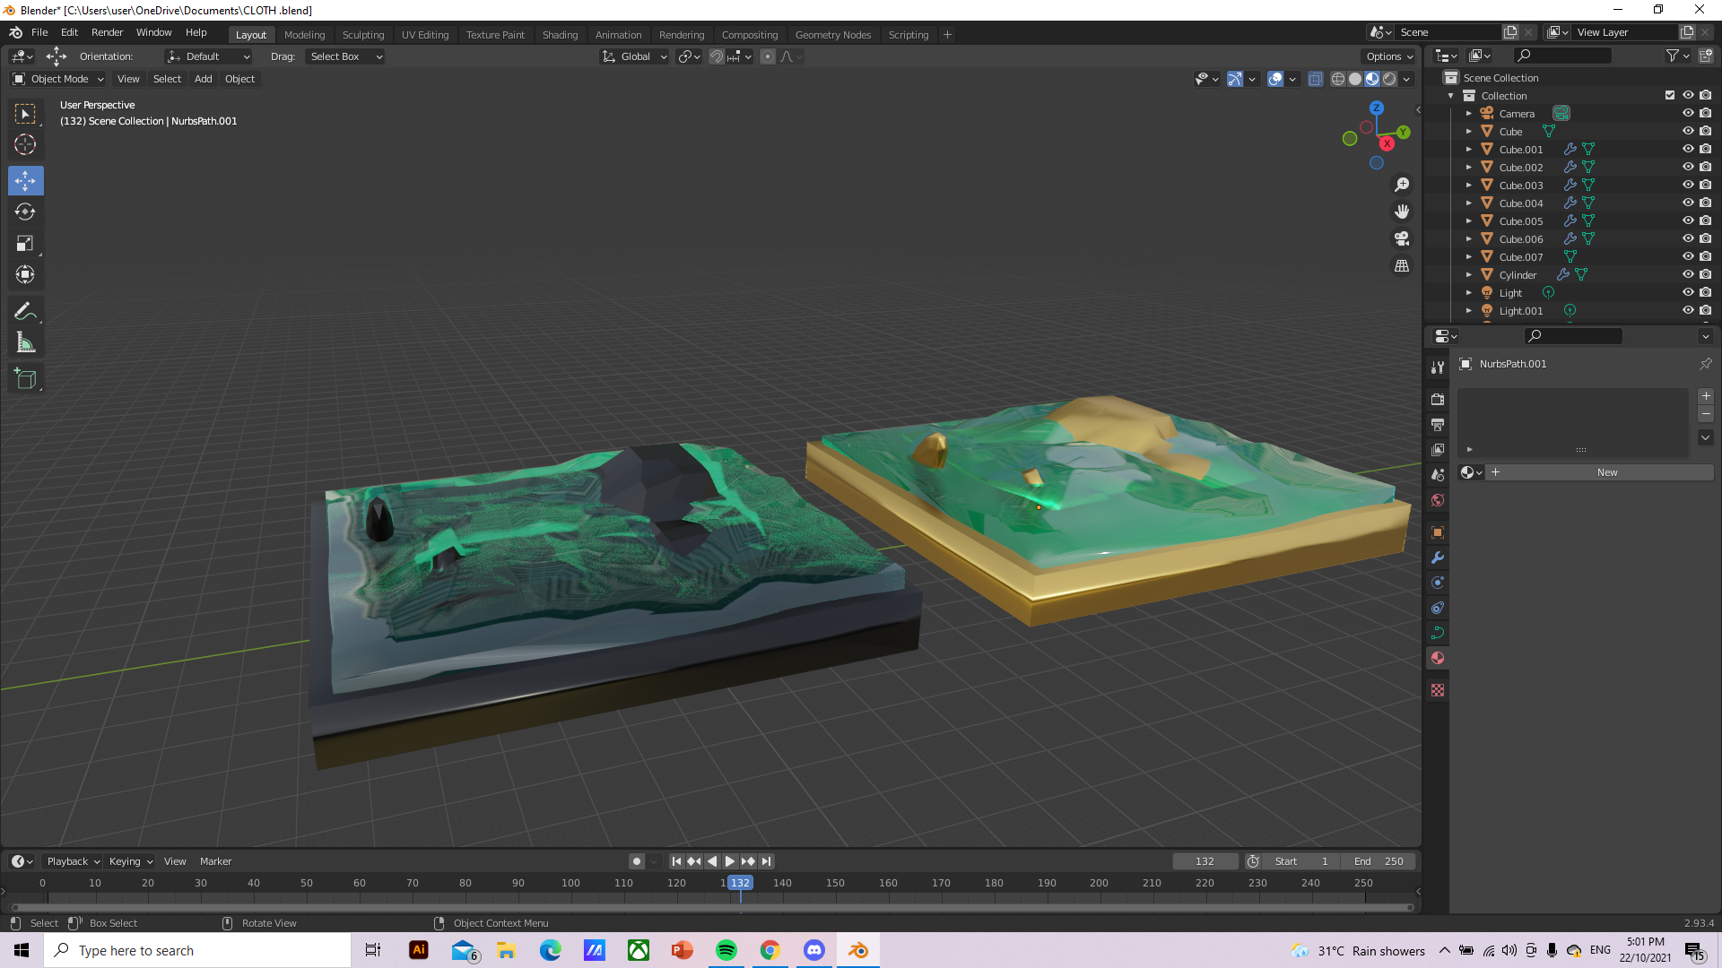This screenshot has width=1722, height=968.
Task: Hide the Cylinder object in the viewport
Action: pos(1689,274)
